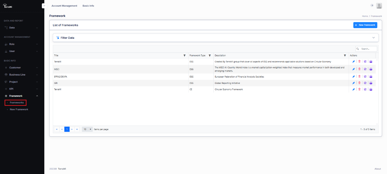
Task: Click the edit pencil for EFFAS/DEVFA row
Action: click(x=354, y=76)
